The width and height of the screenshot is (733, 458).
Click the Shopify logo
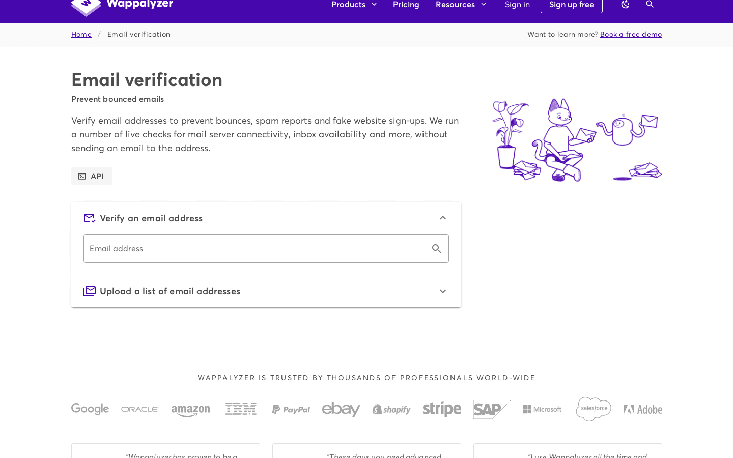pos(391,409)
